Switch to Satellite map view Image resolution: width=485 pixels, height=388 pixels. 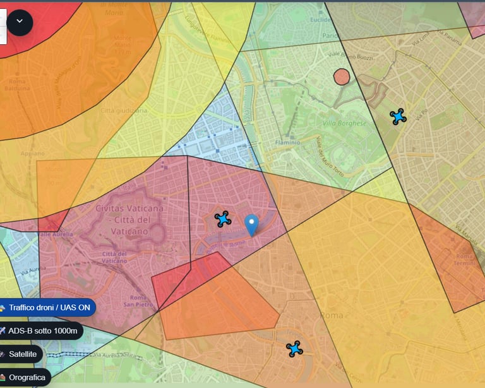[x=20, y=354]
